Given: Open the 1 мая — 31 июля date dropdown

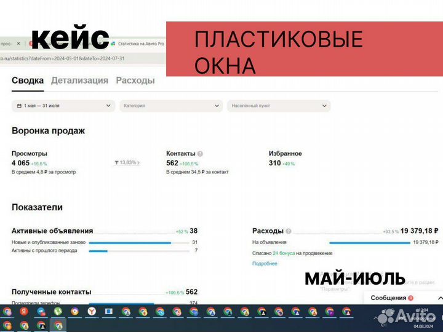Looking at the screenshot, I should tap(63, 106).
